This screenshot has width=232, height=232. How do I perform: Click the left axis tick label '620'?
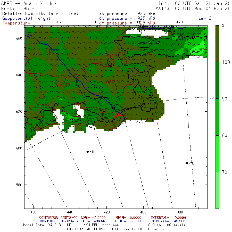(19, 112)
